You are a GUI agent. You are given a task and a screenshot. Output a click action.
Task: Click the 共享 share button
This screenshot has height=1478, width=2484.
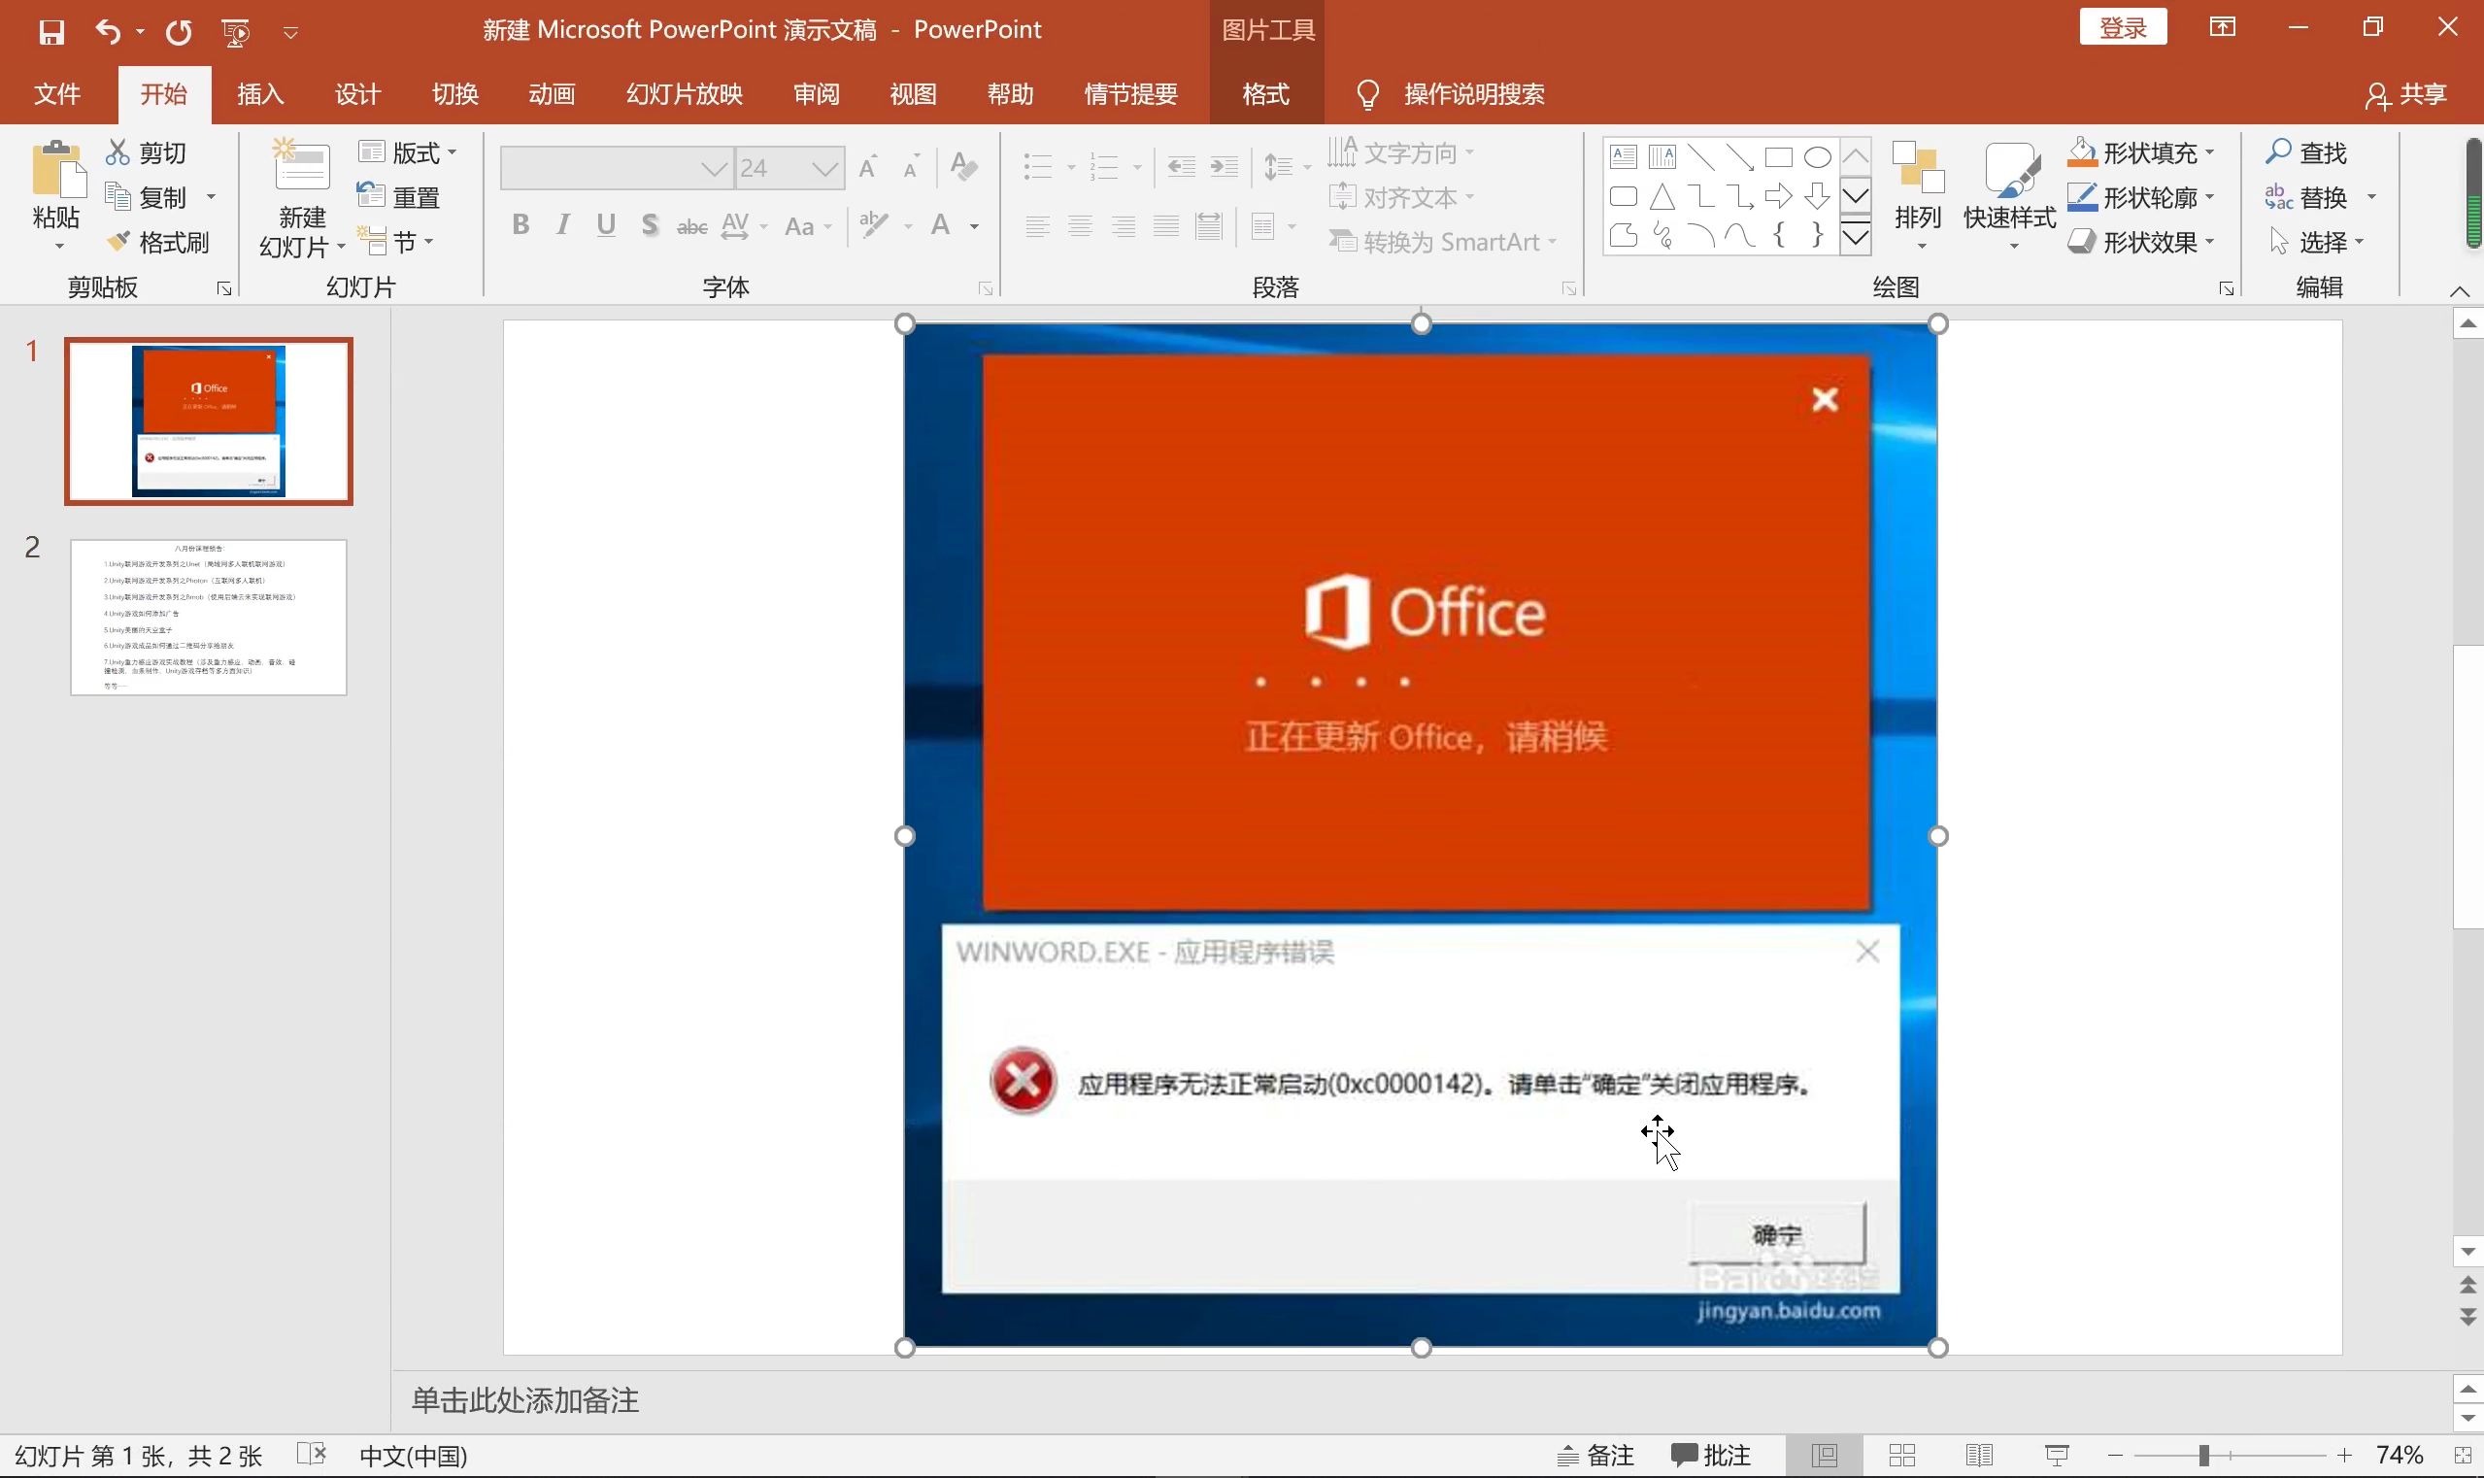click(x=2406, y=94)
